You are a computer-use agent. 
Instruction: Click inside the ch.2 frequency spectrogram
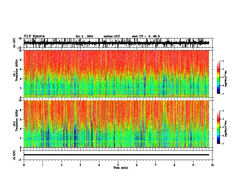pos(116,124)
